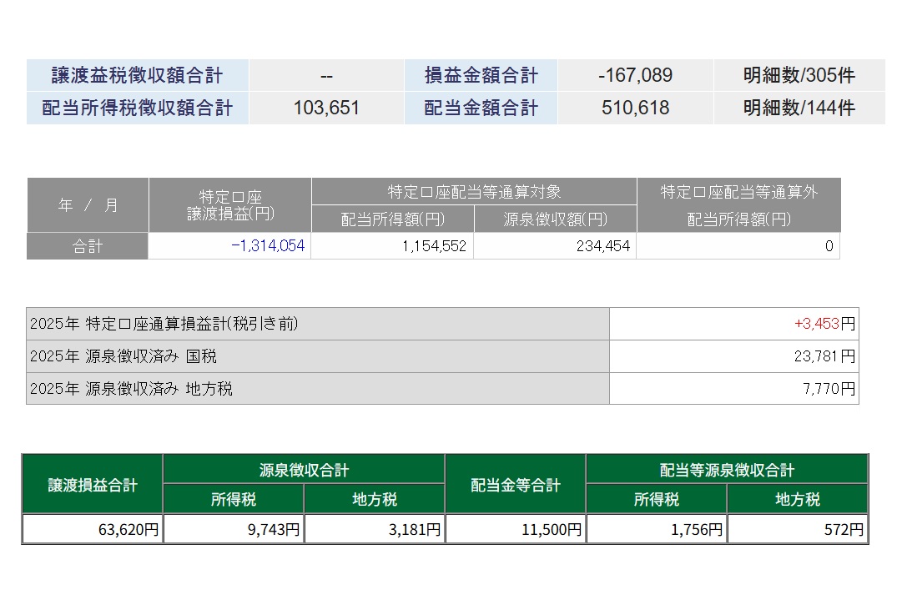Click the green 配当金等合計 header

(516, 485)
